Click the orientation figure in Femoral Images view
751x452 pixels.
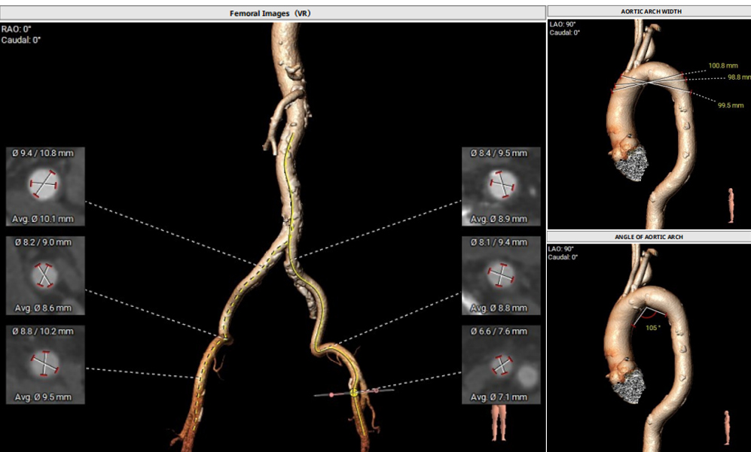pos(499,423)
